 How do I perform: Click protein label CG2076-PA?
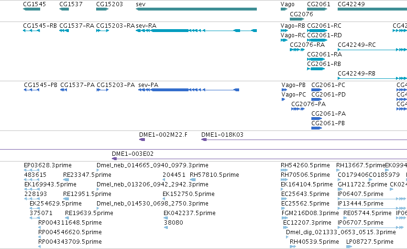pos(308,104)
